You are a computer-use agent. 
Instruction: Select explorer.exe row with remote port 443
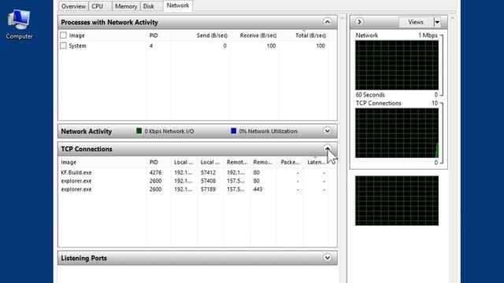tap(193, 189)
